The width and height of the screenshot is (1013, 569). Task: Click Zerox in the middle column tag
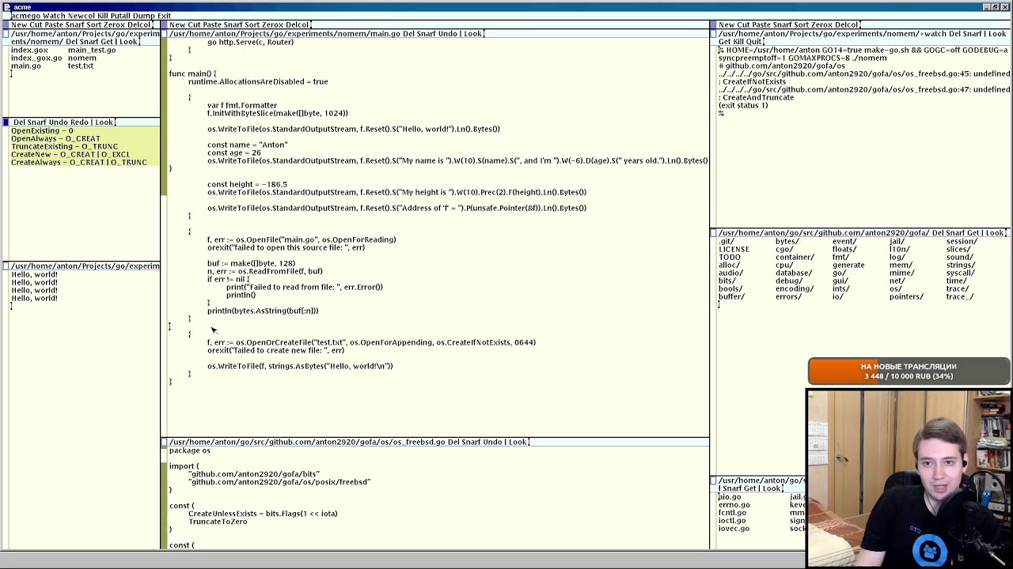pos(272,24)
